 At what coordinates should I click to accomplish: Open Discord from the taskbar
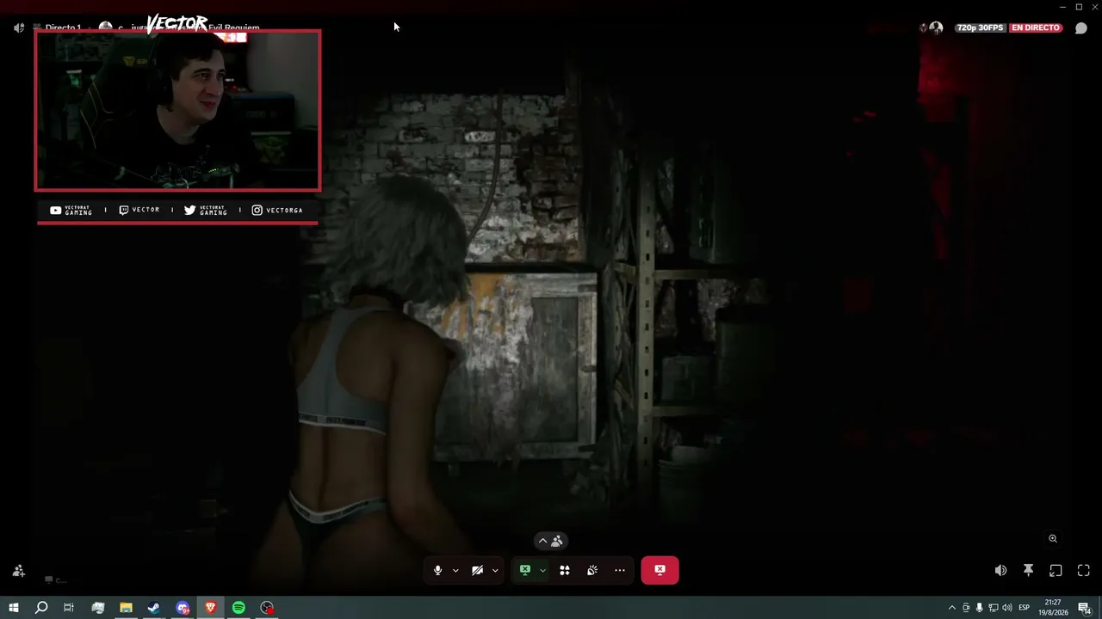point(183,608)
